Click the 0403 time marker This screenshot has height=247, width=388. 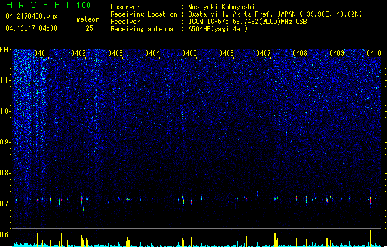115,53
